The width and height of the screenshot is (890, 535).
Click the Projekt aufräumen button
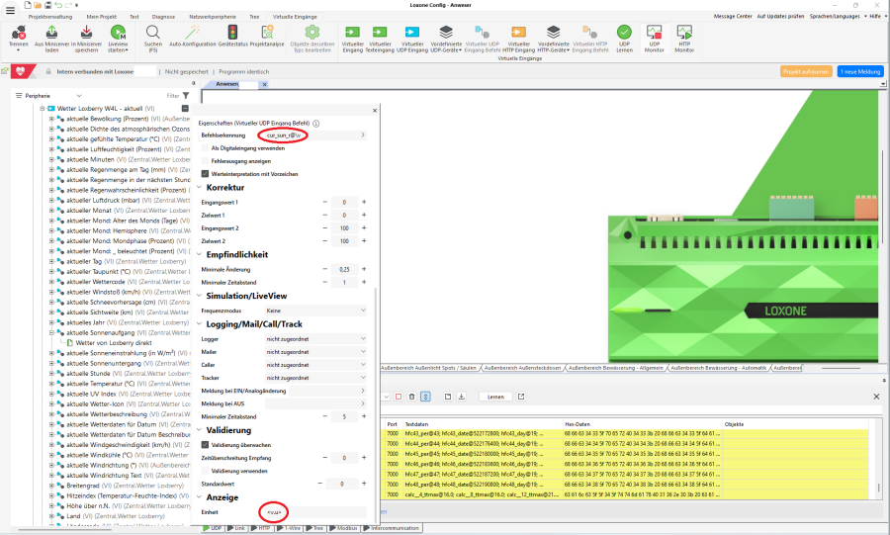806,71
